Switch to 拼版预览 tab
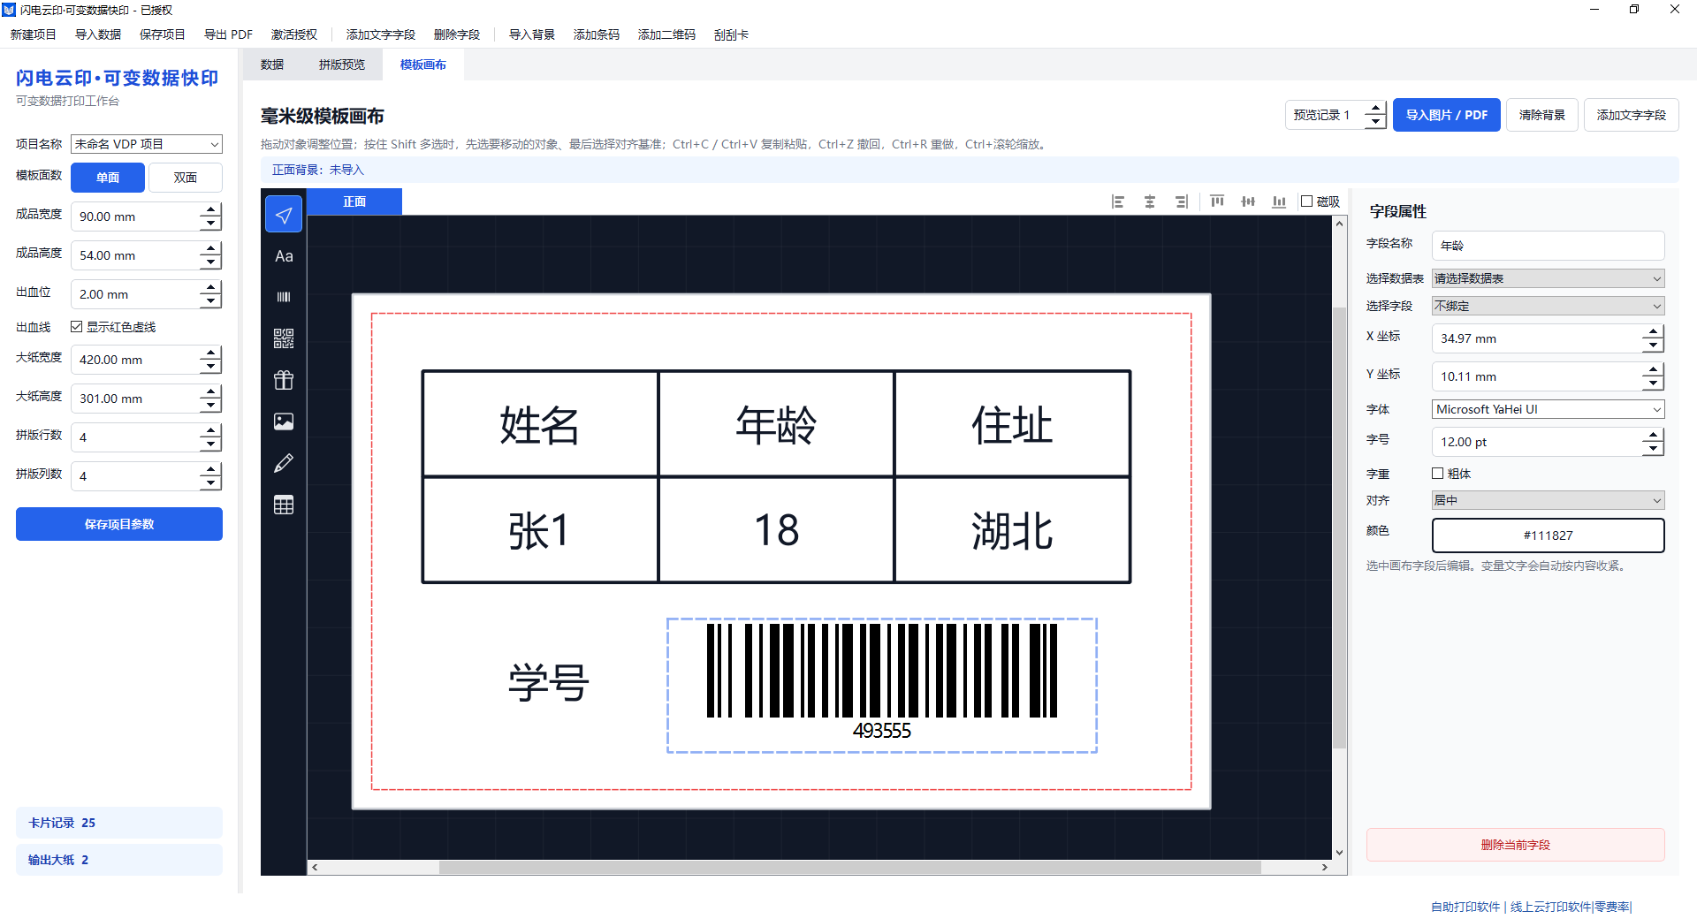This screenshot has width=1697, height=919. [342, 65]
